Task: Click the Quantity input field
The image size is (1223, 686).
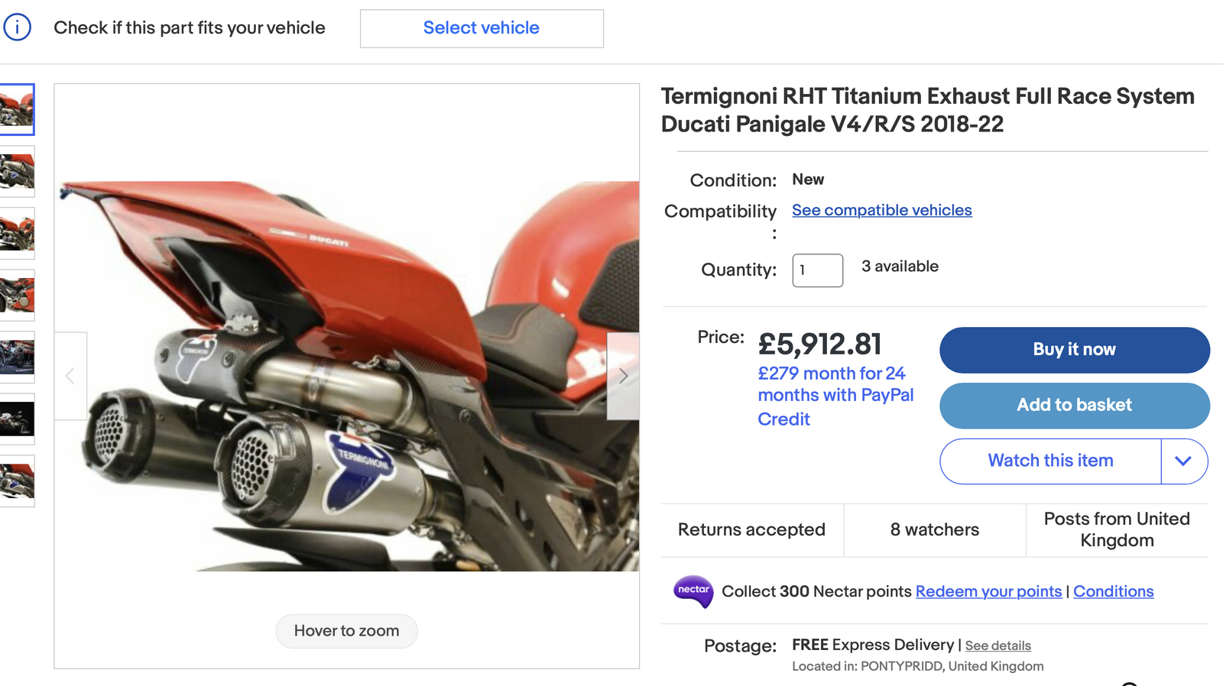Action: point(817,270)
